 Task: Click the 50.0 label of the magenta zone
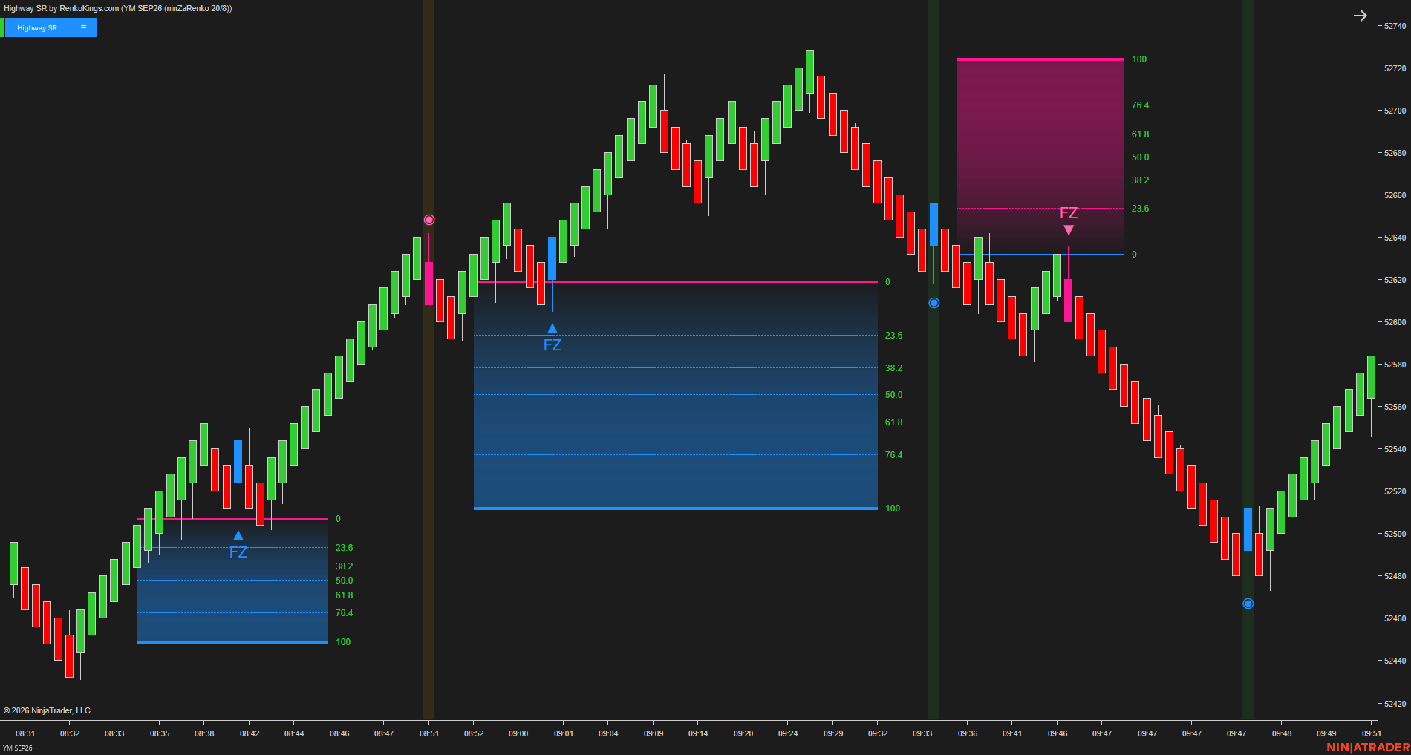tap(1140, 157)
